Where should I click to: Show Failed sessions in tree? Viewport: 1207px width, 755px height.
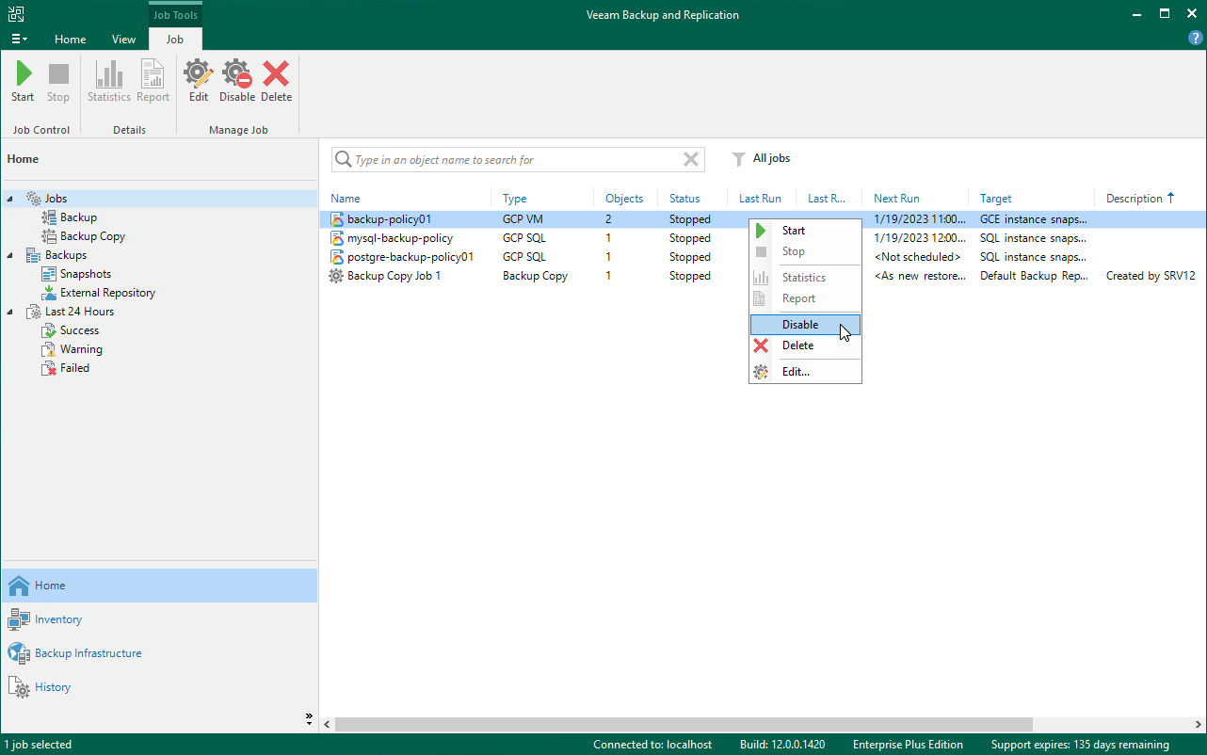click(74, 368)
